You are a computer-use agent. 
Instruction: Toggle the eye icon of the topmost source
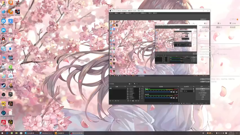tap(139, 88)
